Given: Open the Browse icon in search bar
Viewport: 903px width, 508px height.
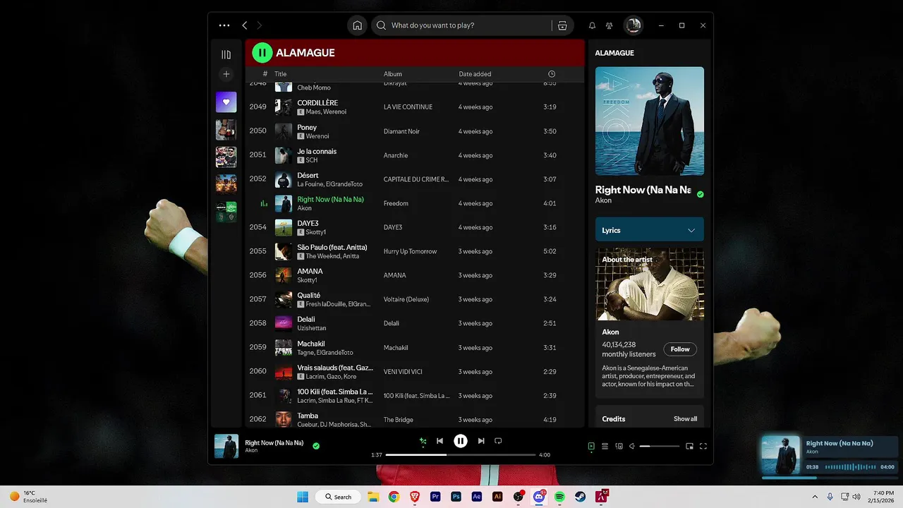Looking at the screenshot, I should (562, 25).
